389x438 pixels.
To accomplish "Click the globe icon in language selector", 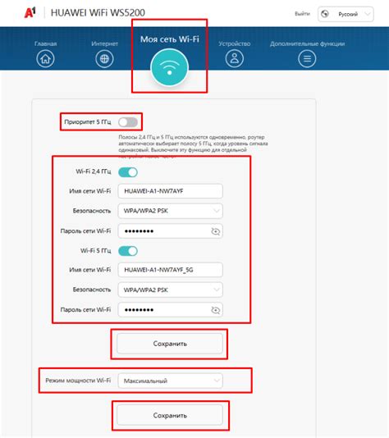I will (325, 14).
